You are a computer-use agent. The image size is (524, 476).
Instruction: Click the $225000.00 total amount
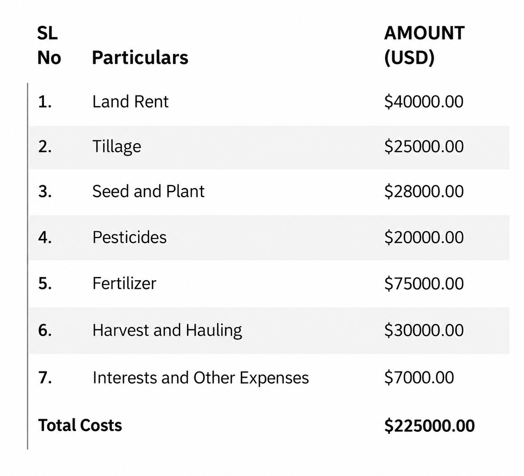pyautogui.click(x=430, y=425)
